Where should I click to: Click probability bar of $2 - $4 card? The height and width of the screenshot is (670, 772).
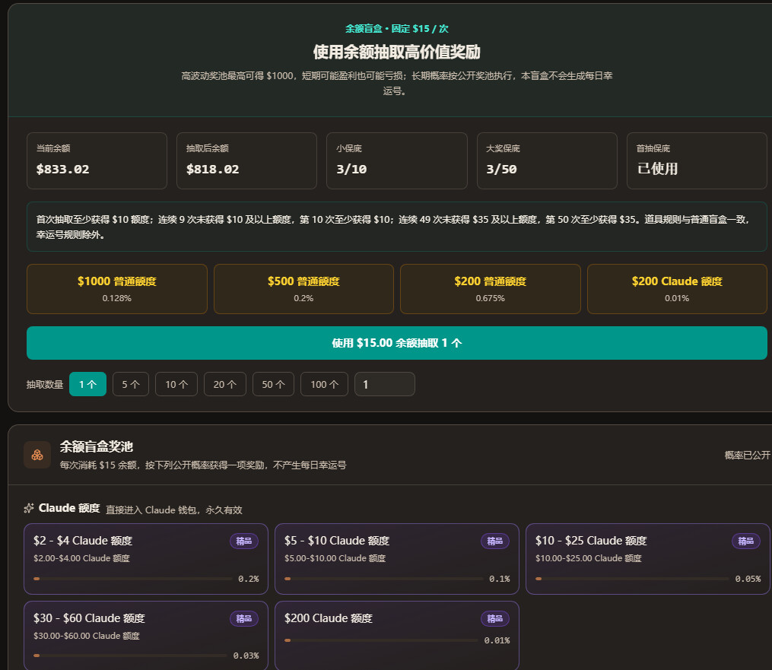tap(133, 579)
